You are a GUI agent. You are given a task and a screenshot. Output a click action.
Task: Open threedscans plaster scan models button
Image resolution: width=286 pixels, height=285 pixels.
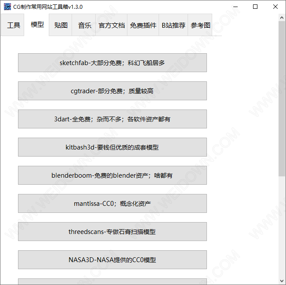coord(112,232)
